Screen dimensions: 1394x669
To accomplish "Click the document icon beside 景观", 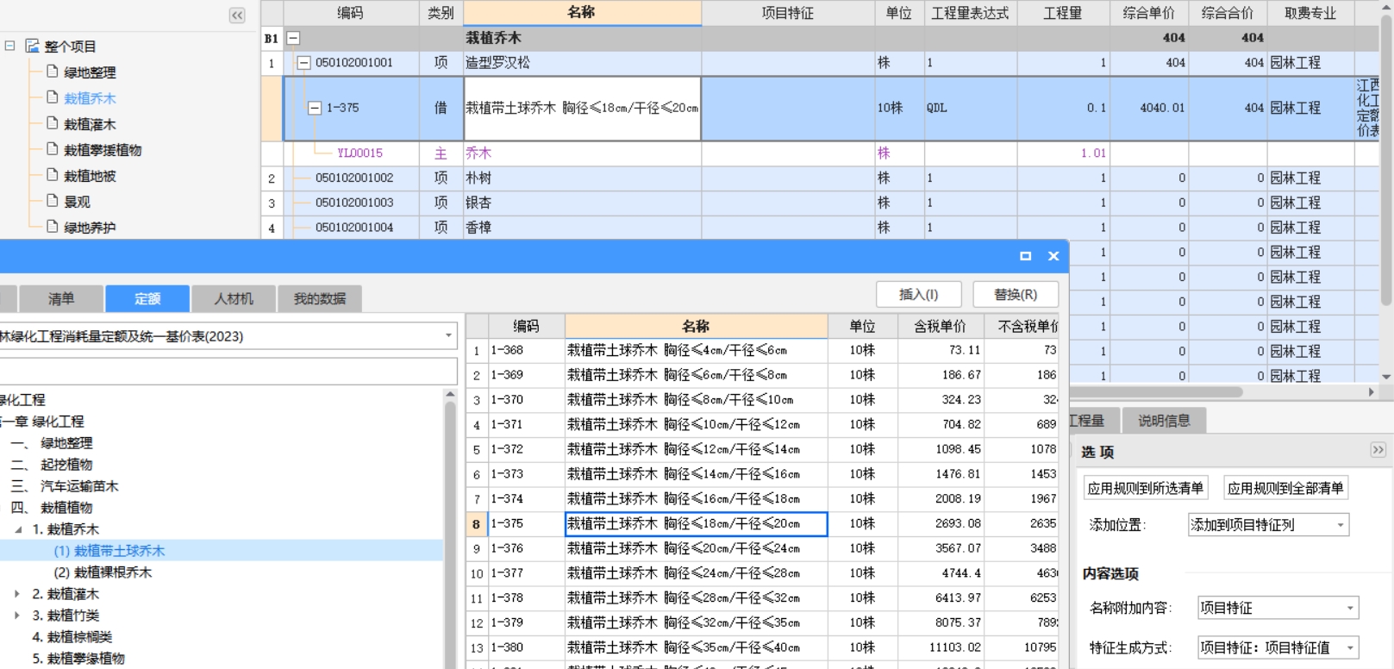I will pyautogui.click(x=53, y=201).
